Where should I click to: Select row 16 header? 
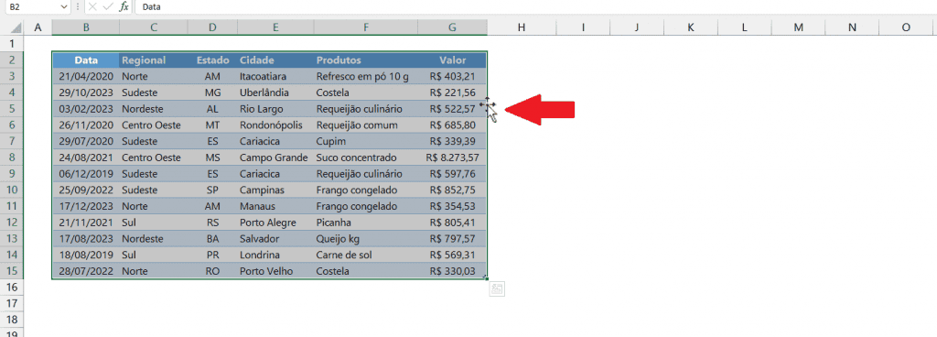pos(12,287)
